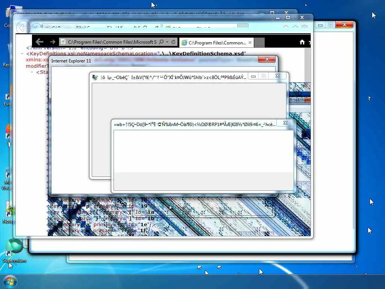Click the address bar search magnifier icon
Screen dimensions: 385x289
(161, 42)
